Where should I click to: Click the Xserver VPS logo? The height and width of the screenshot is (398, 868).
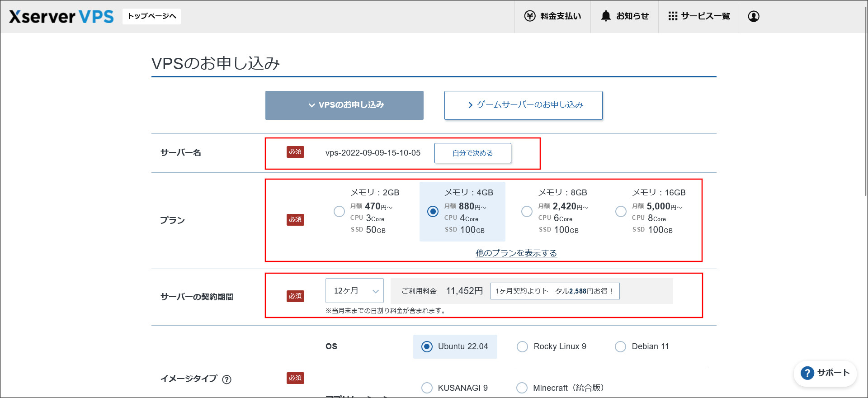tap(61, 16)
